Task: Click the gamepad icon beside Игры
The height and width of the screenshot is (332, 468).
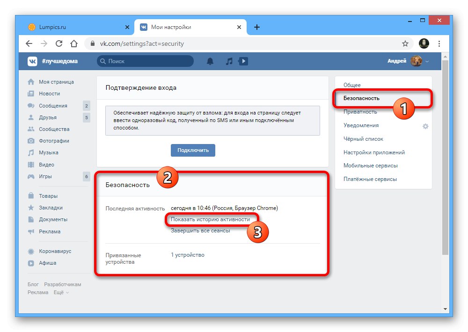Action: [31, 176]
